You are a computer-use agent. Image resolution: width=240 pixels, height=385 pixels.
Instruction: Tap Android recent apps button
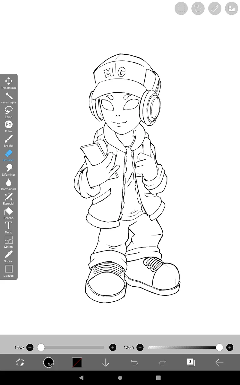[158, 378]
